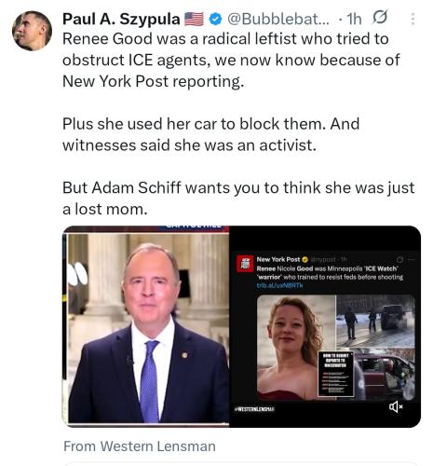Click the blue verified checkmark badge
The height and width of the screenshot is (466, 433).
pyautogui.click(x=215, y=20)
